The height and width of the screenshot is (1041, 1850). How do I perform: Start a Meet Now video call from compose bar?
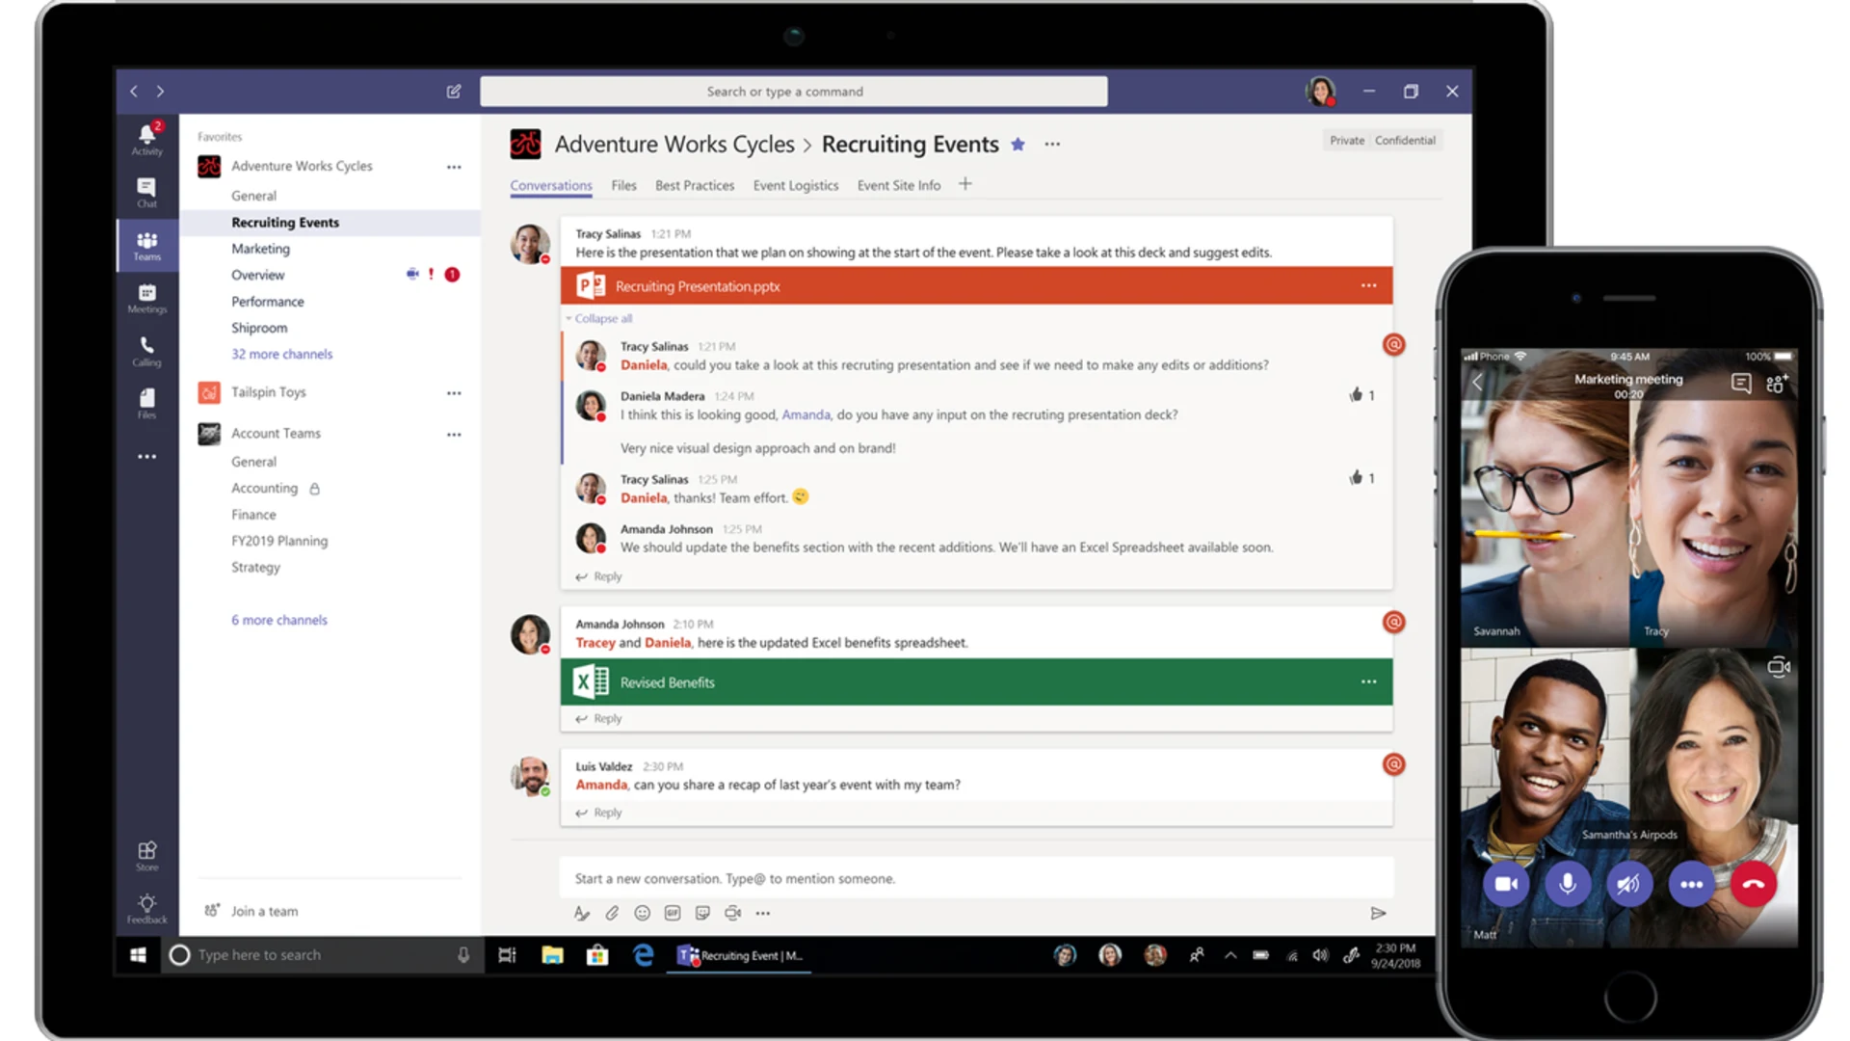click(732, 913)
